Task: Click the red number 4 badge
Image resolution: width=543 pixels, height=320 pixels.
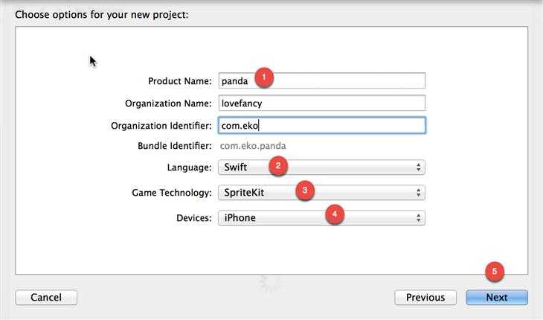Action: 335,214
